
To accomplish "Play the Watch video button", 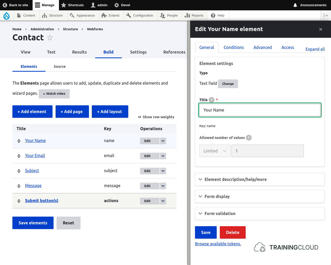I will (54, 94).
